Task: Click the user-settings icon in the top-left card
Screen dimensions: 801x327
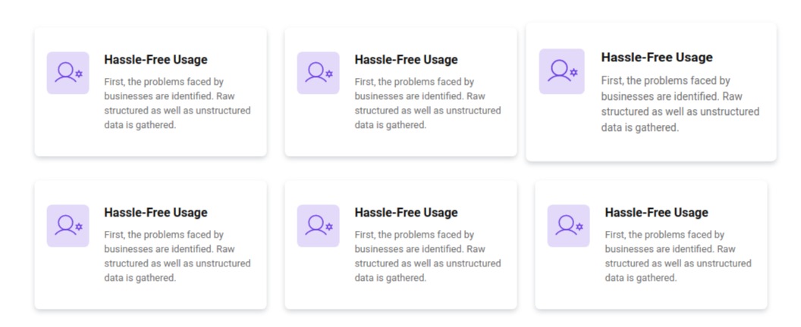Action: (68, 73)
